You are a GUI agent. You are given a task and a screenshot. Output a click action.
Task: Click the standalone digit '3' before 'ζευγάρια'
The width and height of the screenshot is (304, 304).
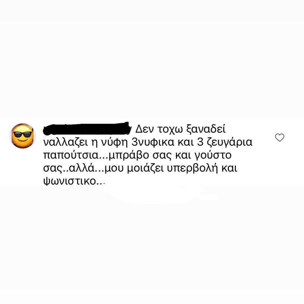(200, 142)
